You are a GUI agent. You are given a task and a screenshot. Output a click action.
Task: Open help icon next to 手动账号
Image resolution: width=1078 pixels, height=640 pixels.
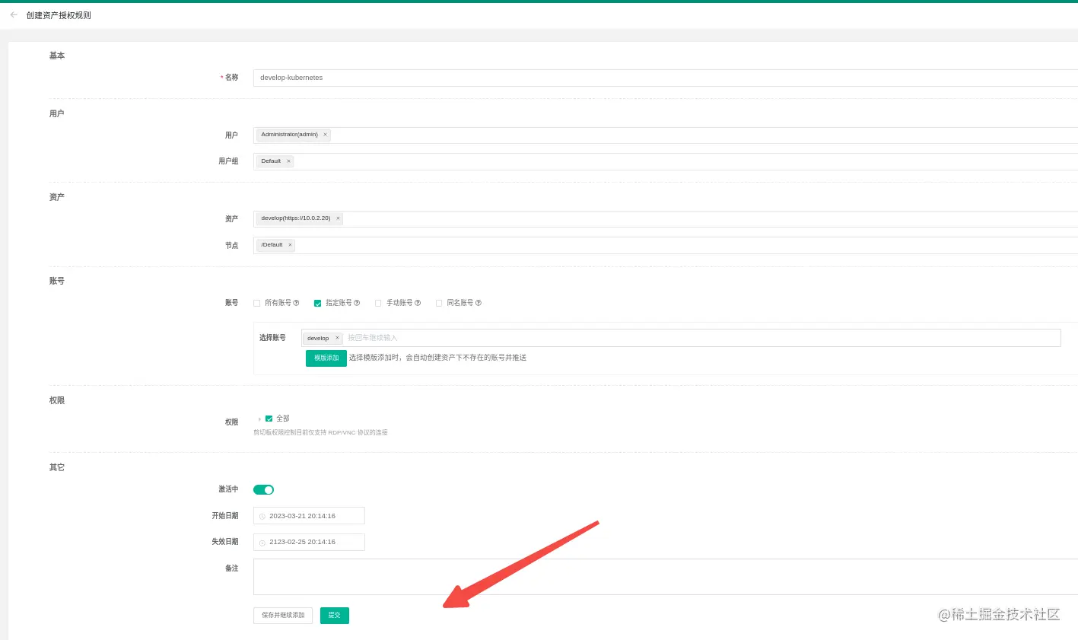418,303
